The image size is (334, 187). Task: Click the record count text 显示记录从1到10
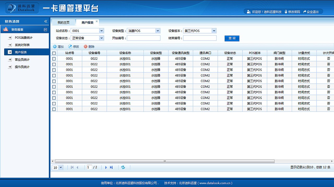coord(302,167)
